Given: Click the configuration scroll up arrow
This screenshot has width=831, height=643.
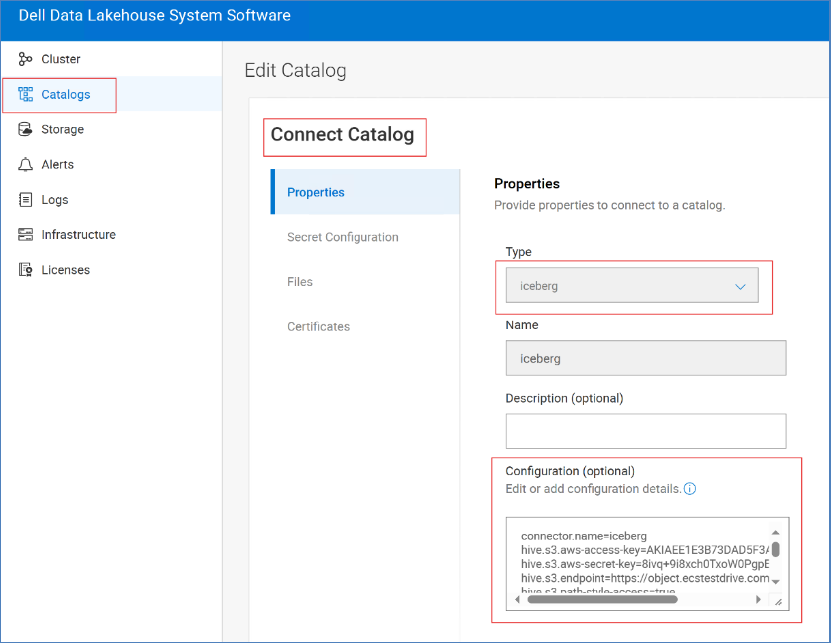Looking at the screenshot, I should pyautogui.click(x=775, y=533).
